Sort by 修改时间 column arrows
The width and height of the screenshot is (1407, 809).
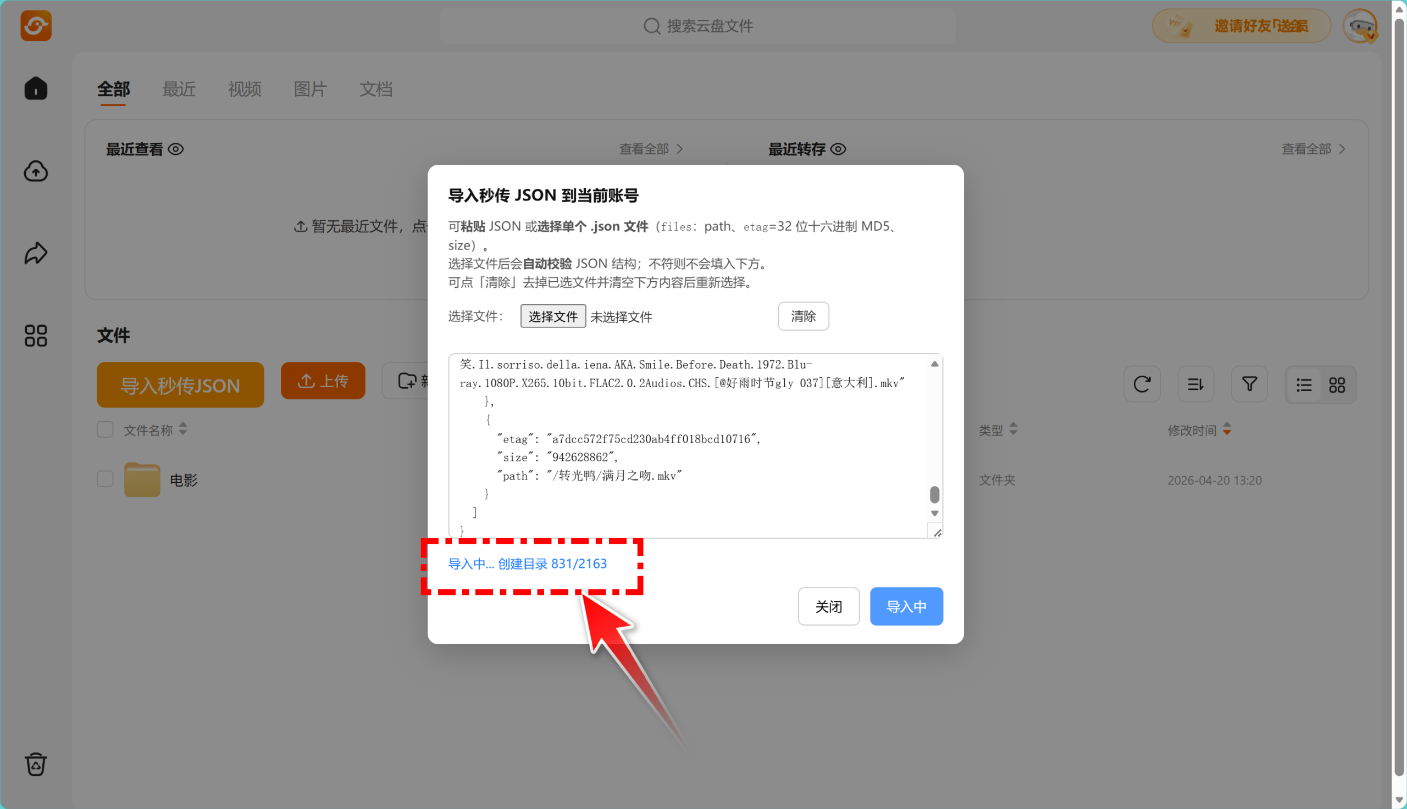[1227, 429]
